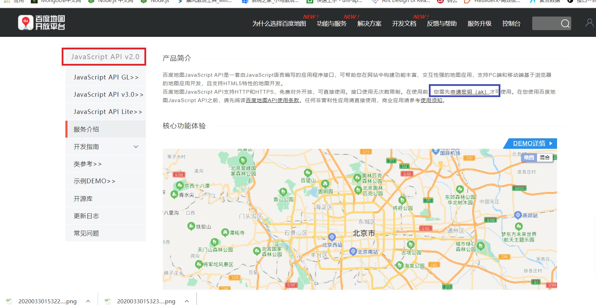Click 申请密钥（ak） link
The height and width of the screenshot is (305, 596).
[469, 92]
